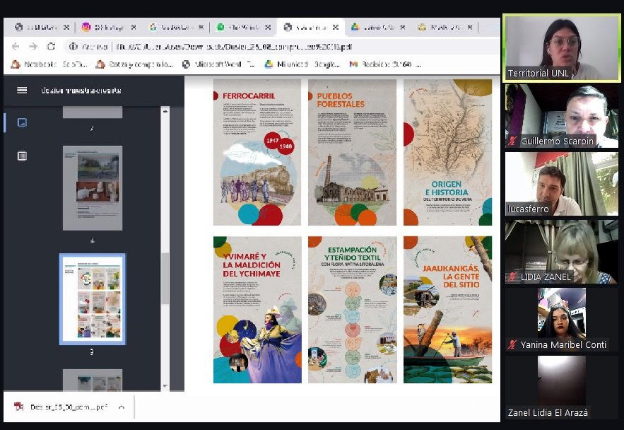Click the browser reload button
This screenshot has height=430, width=624.
[51, 47]
